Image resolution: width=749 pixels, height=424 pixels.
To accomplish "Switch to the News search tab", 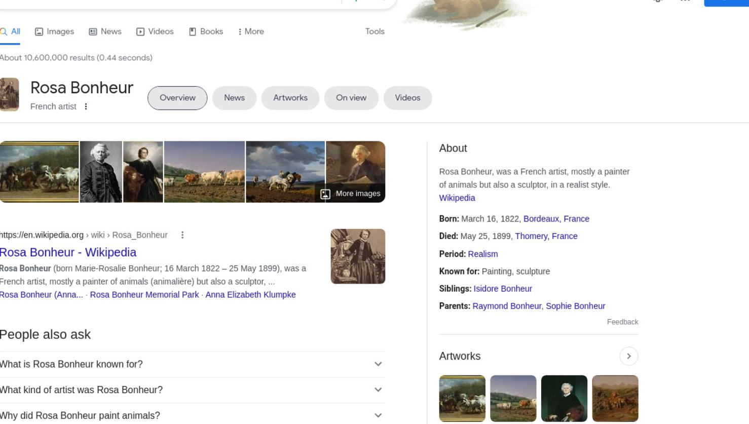I will pyautogui.click(x=105, y=31).
